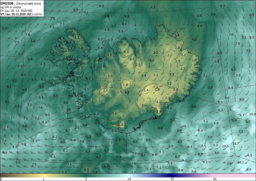The height and width of the screenshot is (181, 256).
Task: Select the 'IT: Lau. 26. 12. 2020 00Z' line
Action: click(x=16, y=11)
